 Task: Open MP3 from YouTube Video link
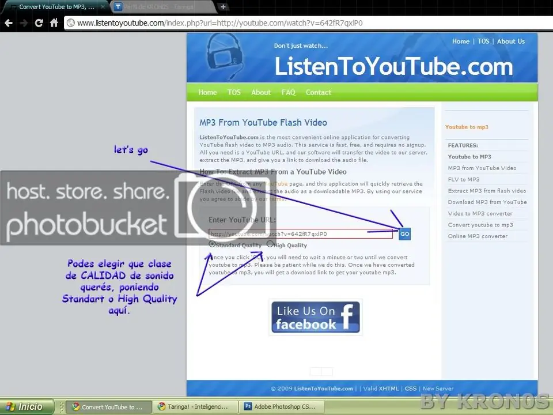click(482, 168)
